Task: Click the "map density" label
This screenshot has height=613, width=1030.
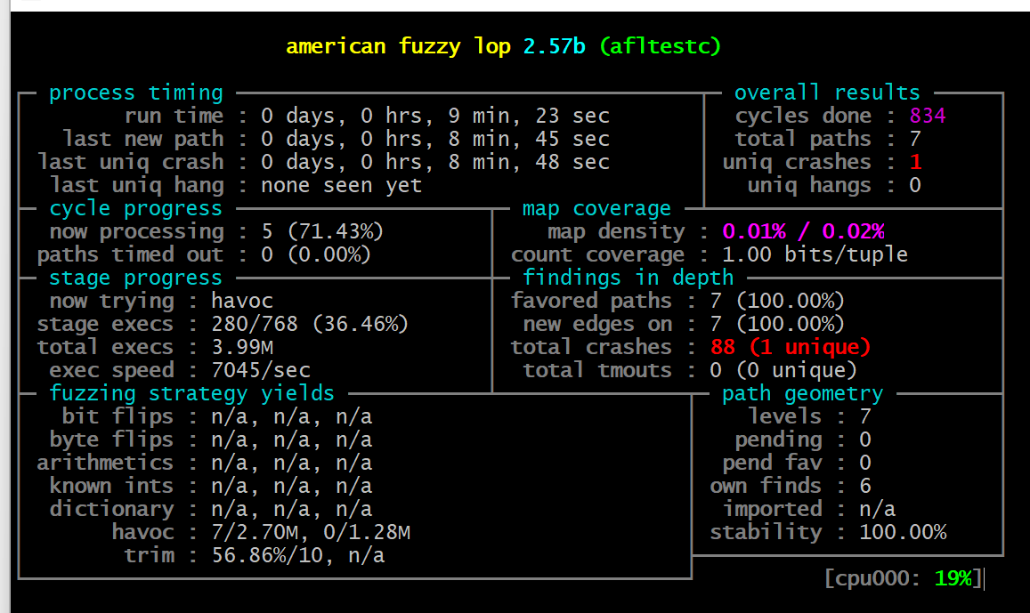Action: [x=616, y=231]
